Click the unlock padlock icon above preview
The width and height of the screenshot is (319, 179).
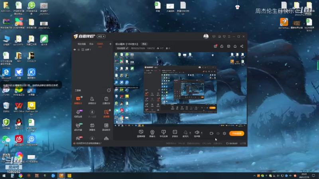tap(222, 46)
